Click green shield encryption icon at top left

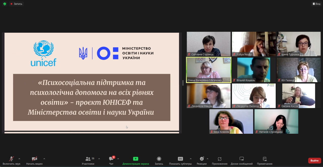[x=5, y=4]
